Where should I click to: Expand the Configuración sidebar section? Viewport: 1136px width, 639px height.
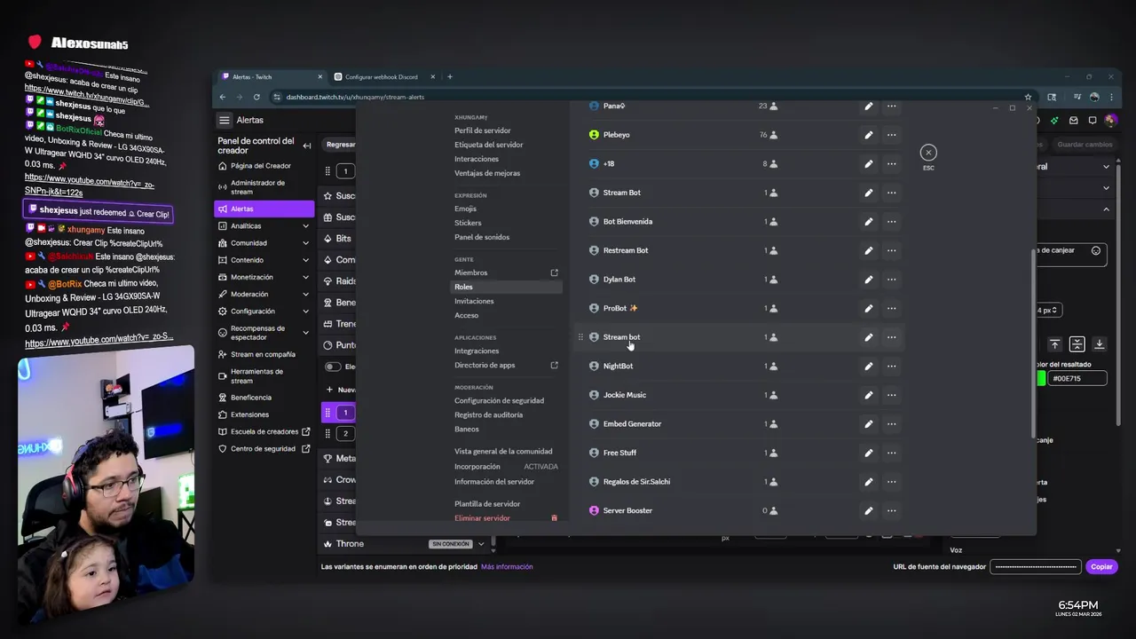pos(305,312)
